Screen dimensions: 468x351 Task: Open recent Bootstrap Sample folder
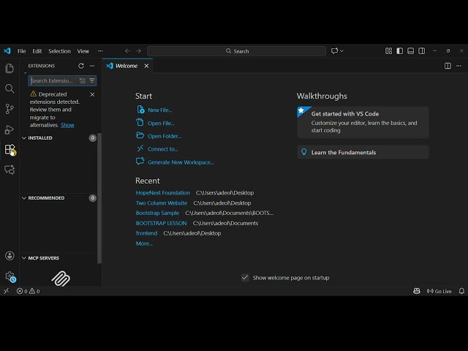click(158, 213)
